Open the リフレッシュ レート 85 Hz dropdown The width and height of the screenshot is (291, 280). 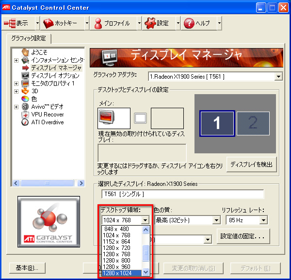click(263, 220)
